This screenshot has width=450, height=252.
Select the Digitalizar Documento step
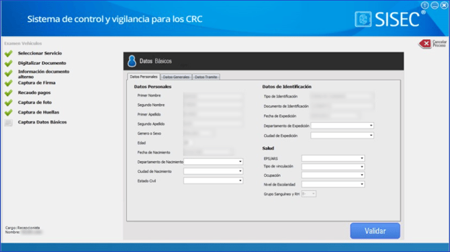coord(42,63)
